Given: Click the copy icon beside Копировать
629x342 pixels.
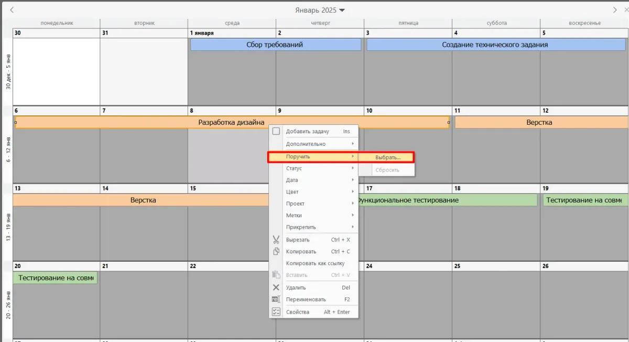Looking at the screenshot, I should coord(276,252).
